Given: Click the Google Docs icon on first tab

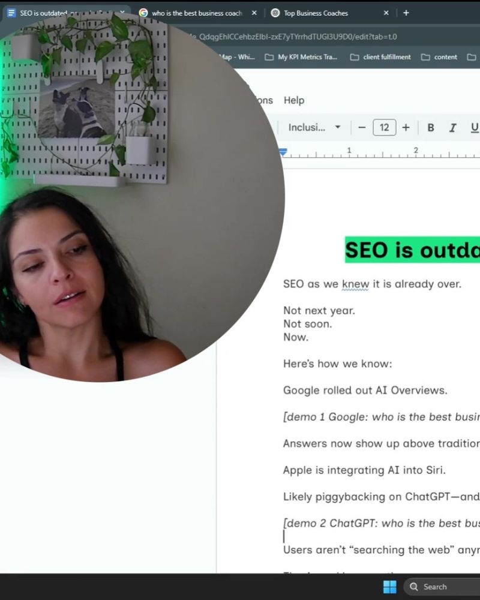Looking at the screenshot, I should tap(11, 13).
